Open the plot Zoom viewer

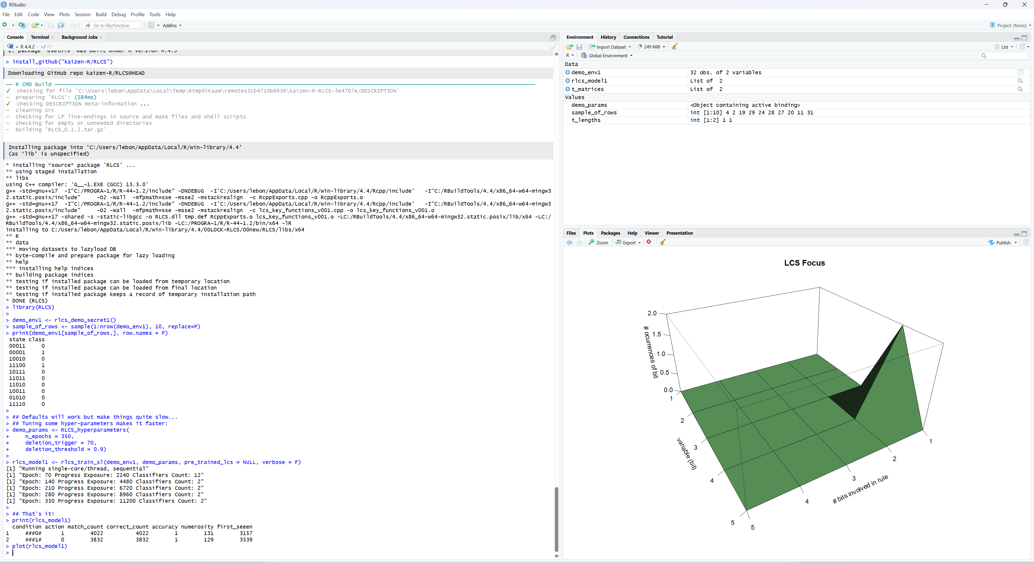click(x=598, y=242)
